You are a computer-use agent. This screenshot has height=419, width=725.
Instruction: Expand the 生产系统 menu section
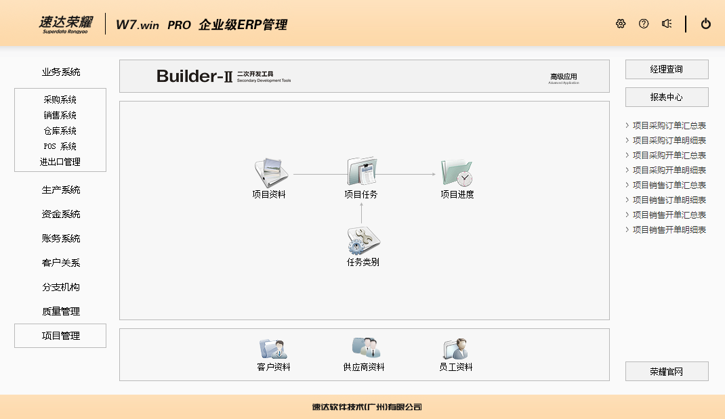60,190
